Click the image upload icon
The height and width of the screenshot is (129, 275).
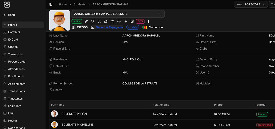pyautogui.click(x=132, y=22)
